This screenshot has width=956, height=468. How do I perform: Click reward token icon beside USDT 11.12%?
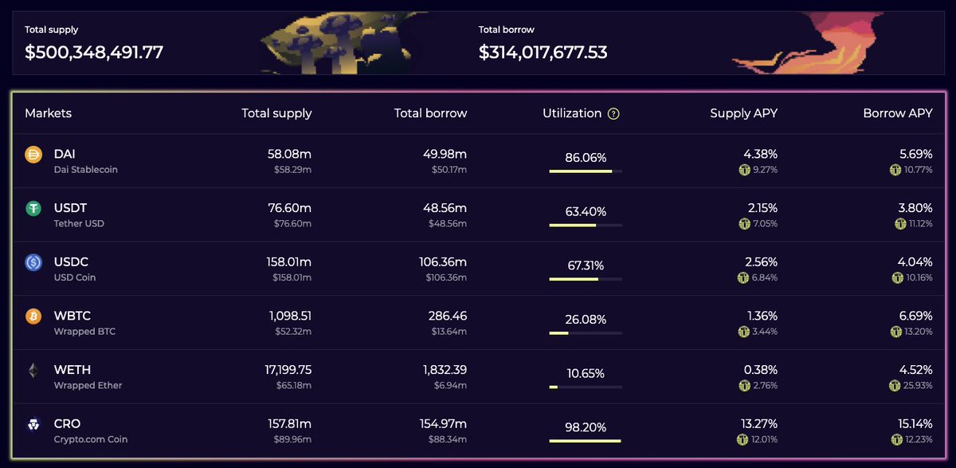coord(899,224)
